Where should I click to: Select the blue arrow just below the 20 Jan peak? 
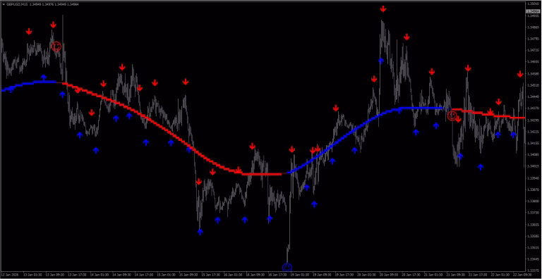[381, 61]
